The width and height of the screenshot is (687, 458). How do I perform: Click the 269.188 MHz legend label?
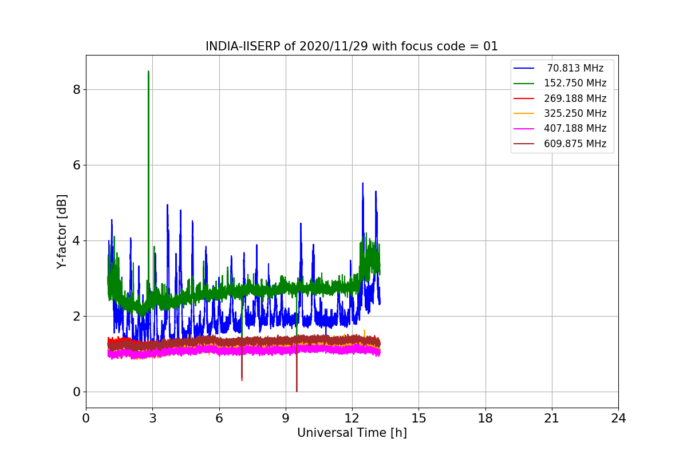pos(575,98)
